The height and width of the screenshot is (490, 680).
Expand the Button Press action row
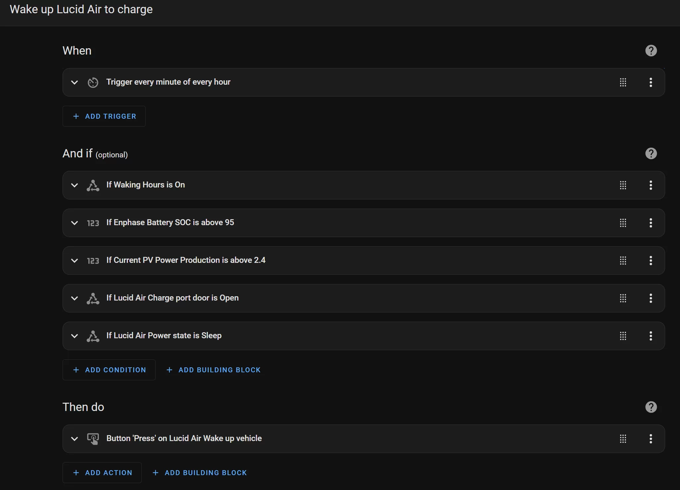click(x=74, y=439)
